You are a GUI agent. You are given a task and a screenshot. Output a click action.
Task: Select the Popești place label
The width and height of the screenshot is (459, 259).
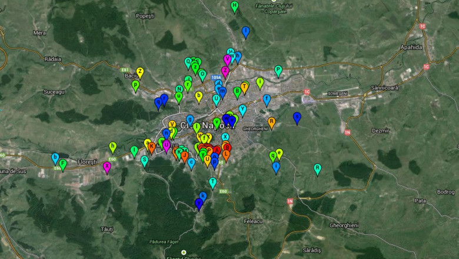coord(145,16)
